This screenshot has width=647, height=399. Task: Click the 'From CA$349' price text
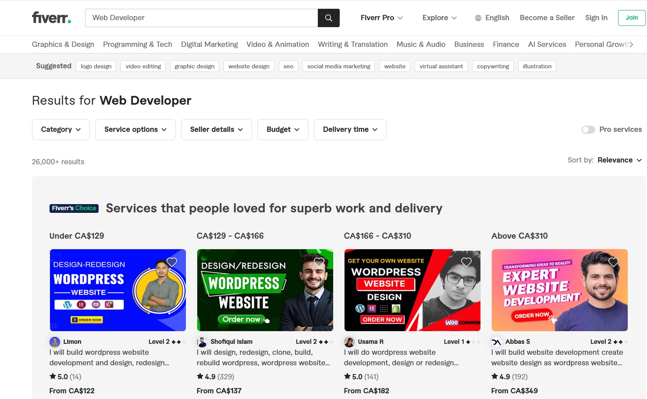tap(515, 391)
